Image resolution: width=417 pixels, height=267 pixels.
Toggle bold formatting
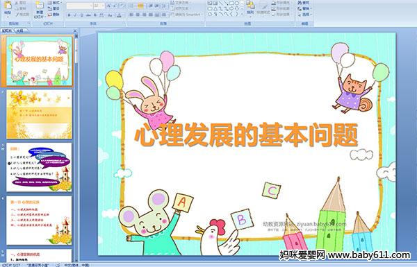coord(69,15)
